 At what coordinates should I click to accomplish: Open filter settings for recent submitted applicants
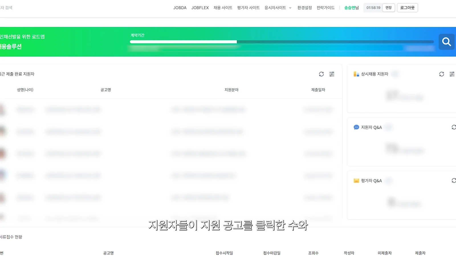(x=332, y=74)
